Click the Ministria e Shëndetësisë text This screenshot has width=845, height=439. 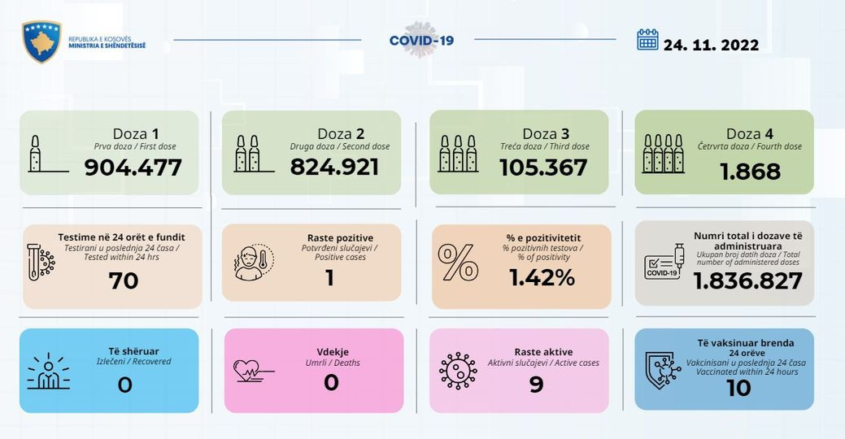[107, 46]
